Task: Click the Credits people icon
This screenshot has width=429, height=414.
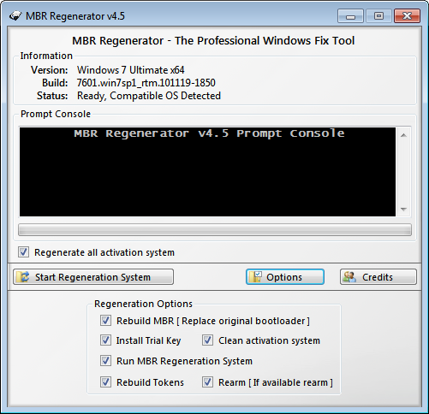Action: pyautogui.click(x=349, y=277)
